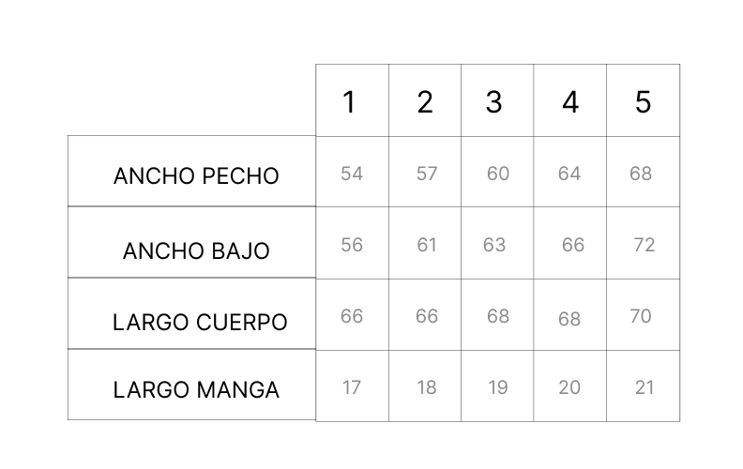Select the LARGO MANGA value 21
The image size is (743, 469).
pos(644,387)
